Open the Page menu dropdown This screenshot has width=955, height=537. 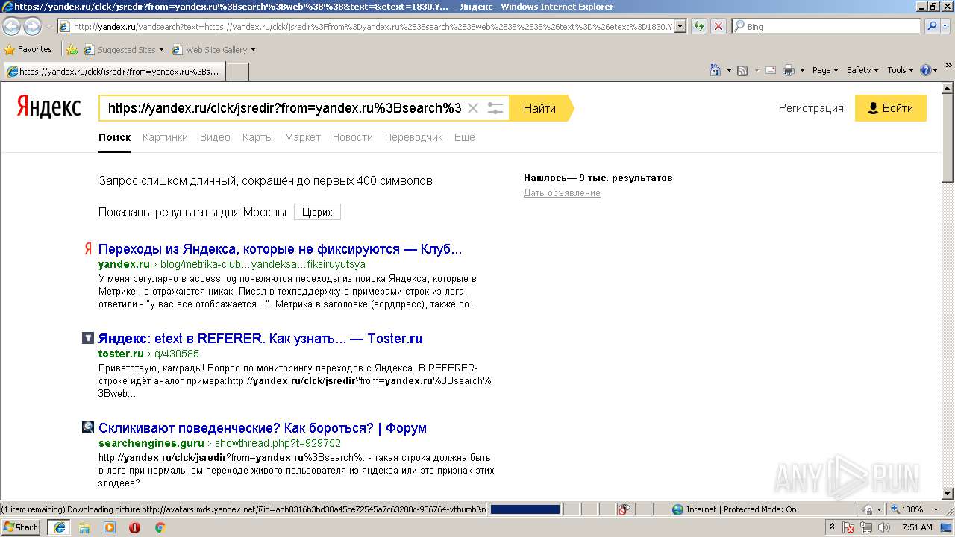825,70
